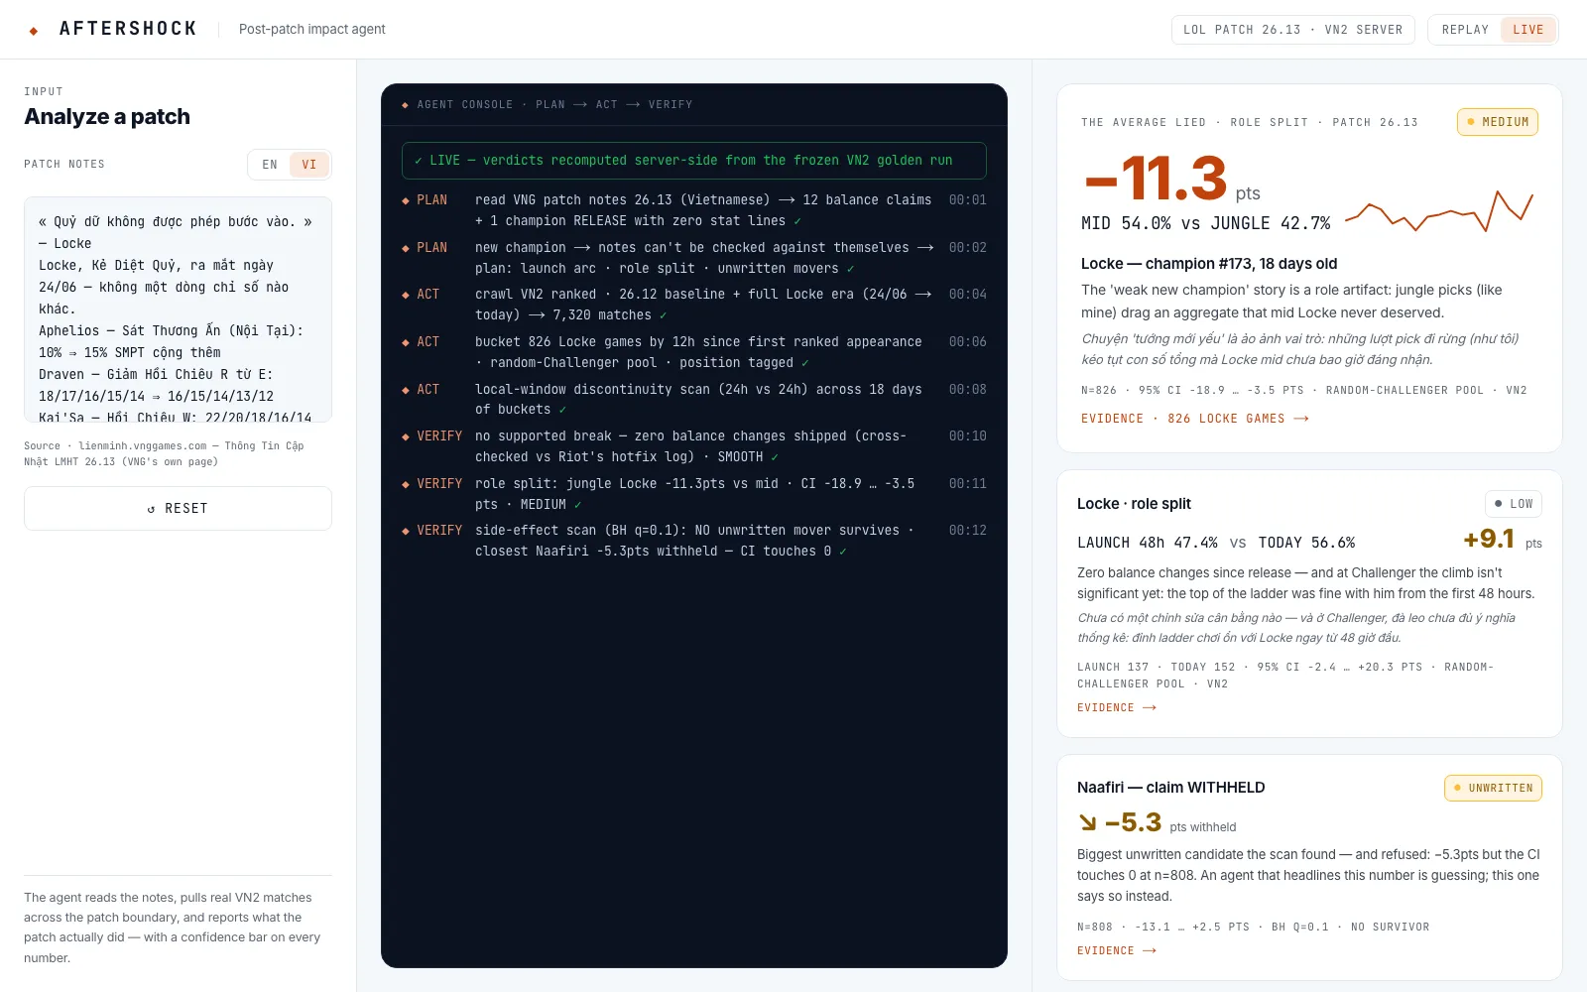Click the Source lienminh.vnggames.com caption
The height and width of the screenshot is (992, 1587).
tap(164, 453)
